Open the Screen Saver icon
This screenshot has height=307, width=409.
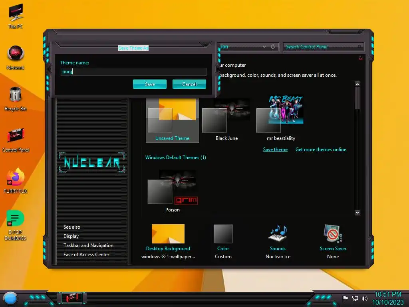coord(333,233)
